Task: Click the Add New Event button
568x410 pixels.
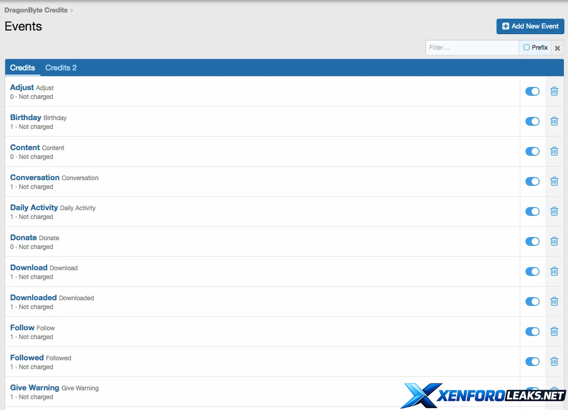Action: pos(530,26)
